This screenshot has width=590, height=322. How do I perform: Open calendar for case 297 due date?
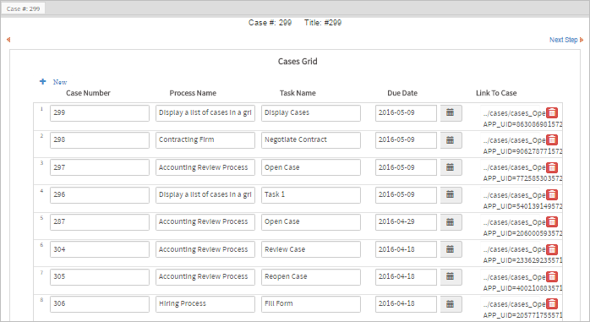coord(451,167)
